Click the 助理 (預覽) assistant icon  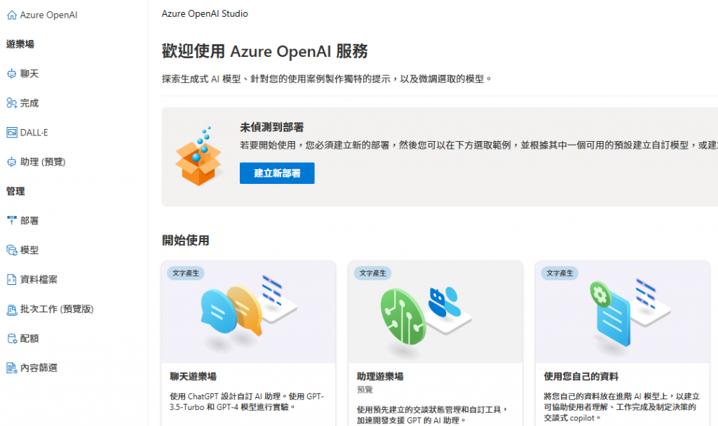coord(11,162)
